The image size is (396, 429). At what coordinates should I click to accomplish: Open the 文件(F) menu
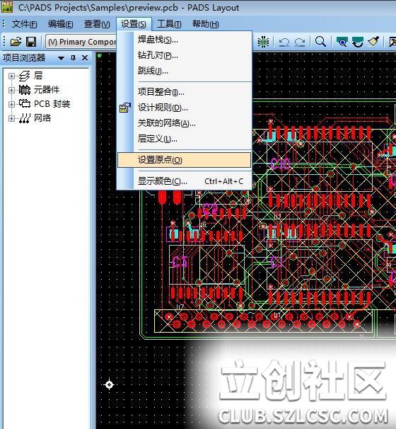(24, 24)
